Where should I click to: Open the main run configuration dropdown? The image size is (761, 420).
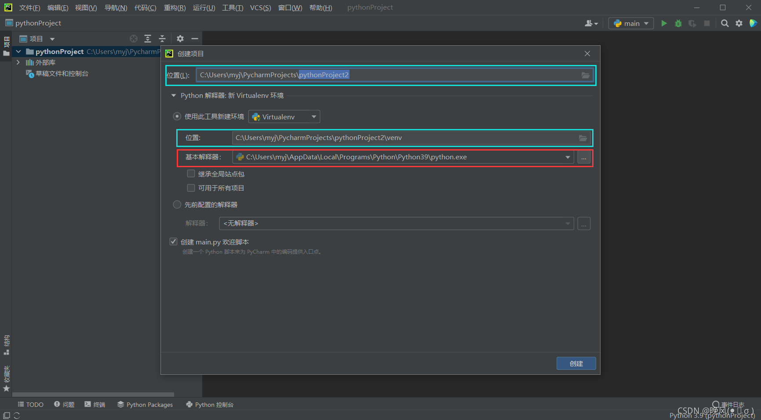tap(631, 23)
